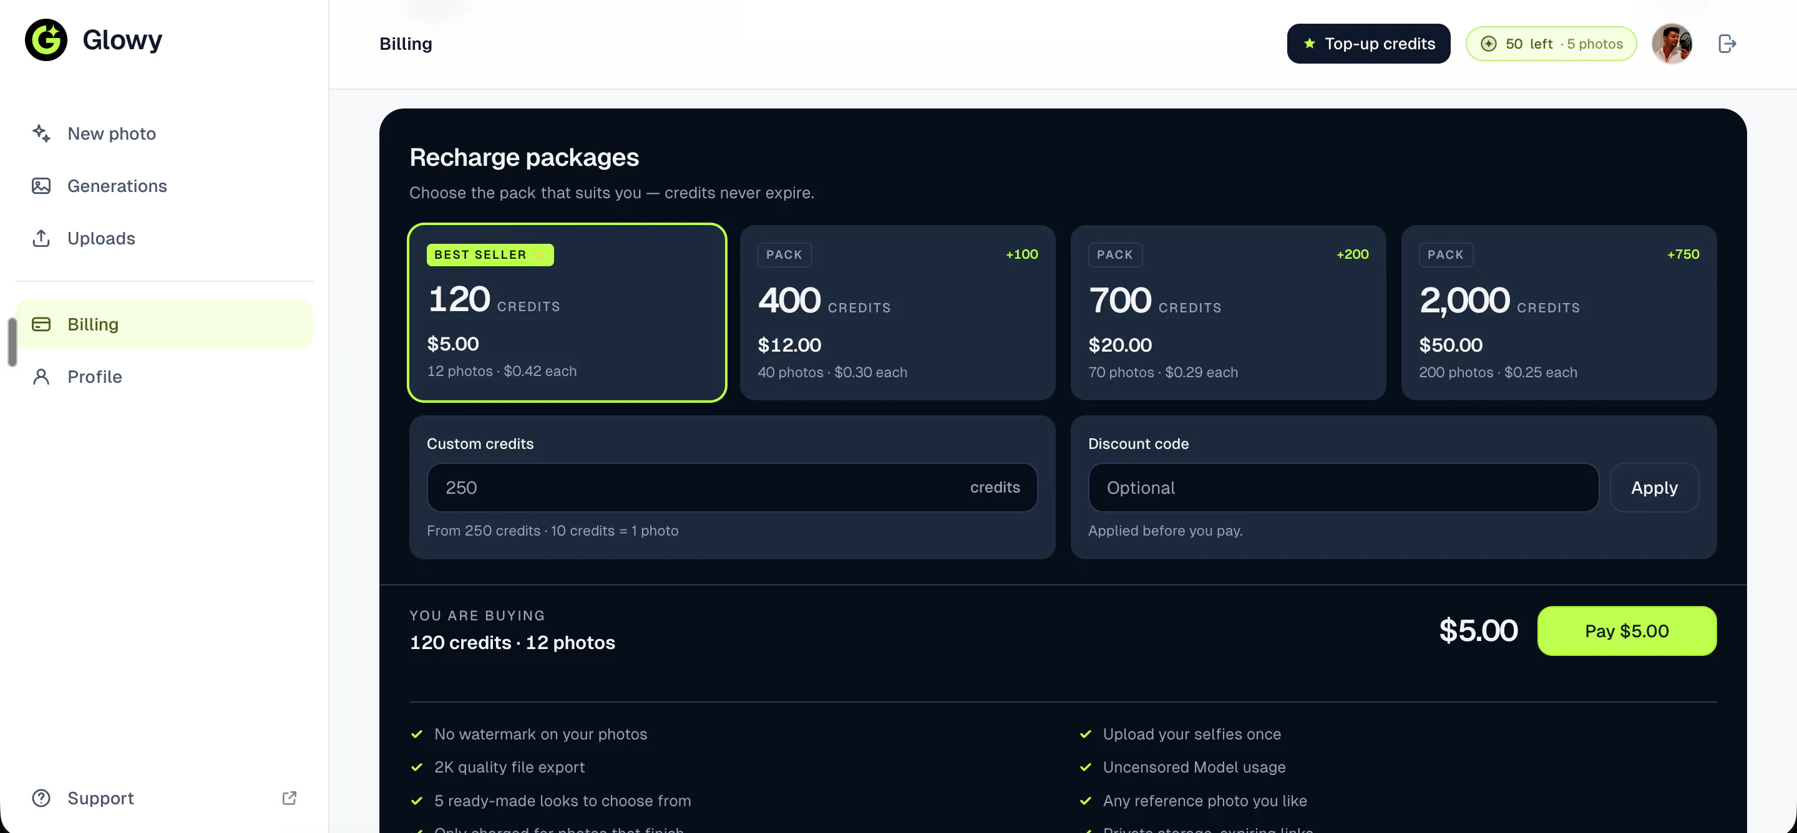Click the Glowy brand name
Screen dimensions: 1797x833
(x=122, y=40)
